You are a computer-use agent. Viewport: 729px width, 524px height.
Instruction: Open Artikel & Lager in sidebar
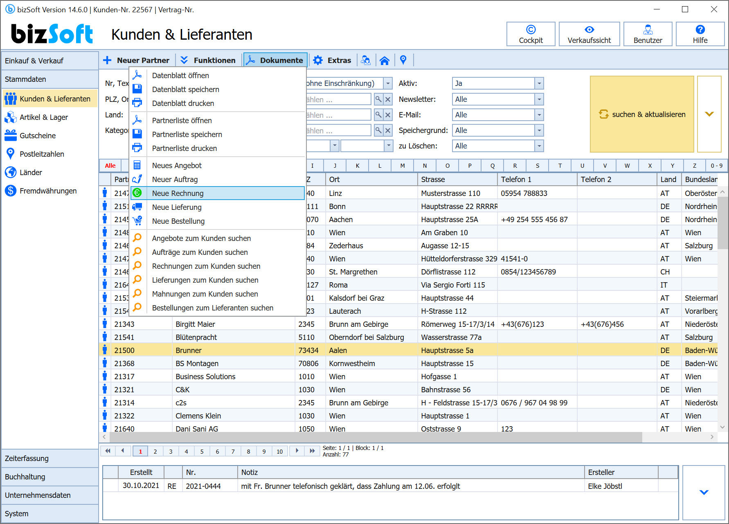point(50,117)
